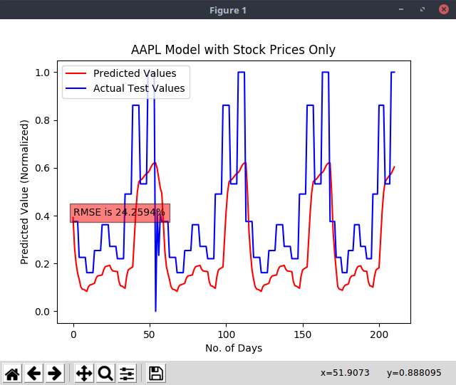Click the plot title AAPL Model with Stock Prices Only
Screen dimensions: 456x385
pyautogui.click(x=233, y=50)
